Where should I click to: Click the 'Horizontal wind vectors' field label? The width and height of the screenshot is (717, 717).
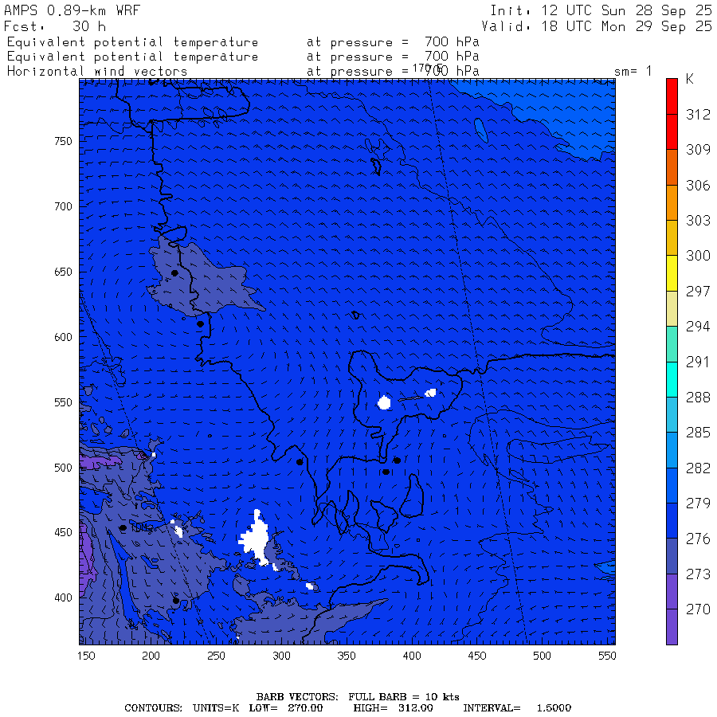(x=97, y=72)
